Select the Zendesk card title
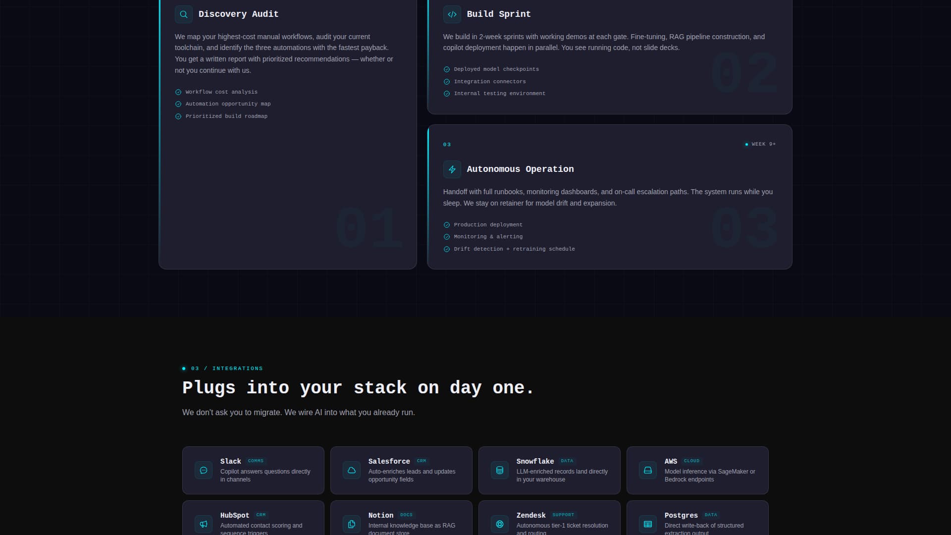The width and height of the screenshot is (951, 535). 531,515
